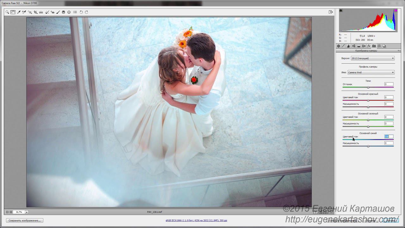Viewport: 405px width, 228px height.
Task: Click the green primary Цветовой тон value field
Action: point(389,117)
